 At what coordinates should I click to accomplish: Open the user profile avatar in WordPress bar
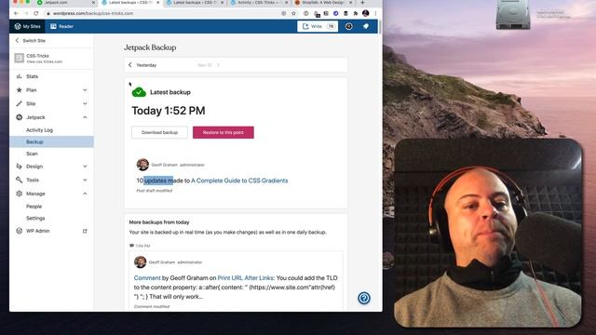pyautogui.click(x=348, y=26)
